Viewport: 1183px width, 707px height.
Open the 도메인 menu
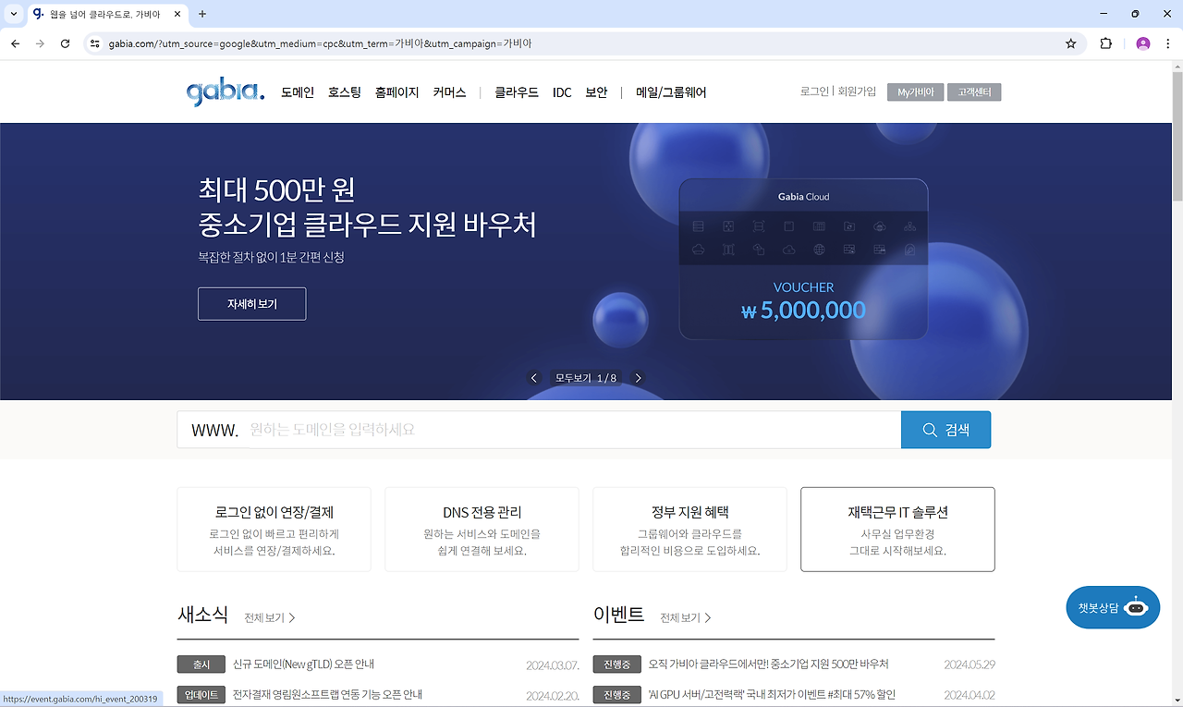(x=298, y=92)
